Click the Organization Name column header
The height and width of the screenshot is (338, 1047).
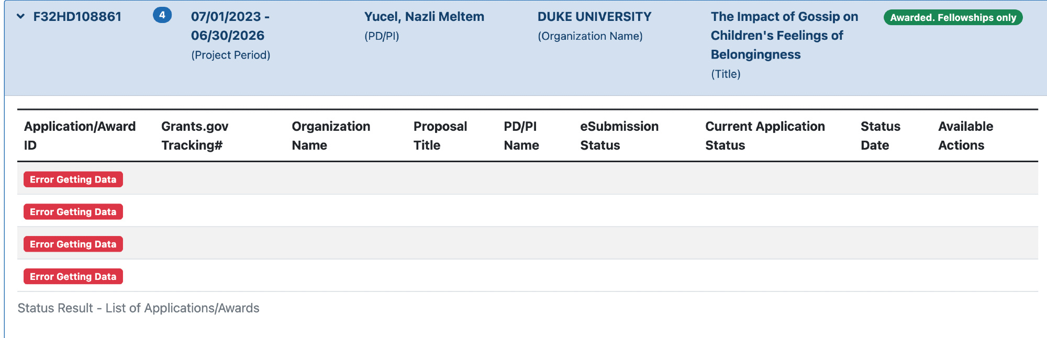point(331,136)
